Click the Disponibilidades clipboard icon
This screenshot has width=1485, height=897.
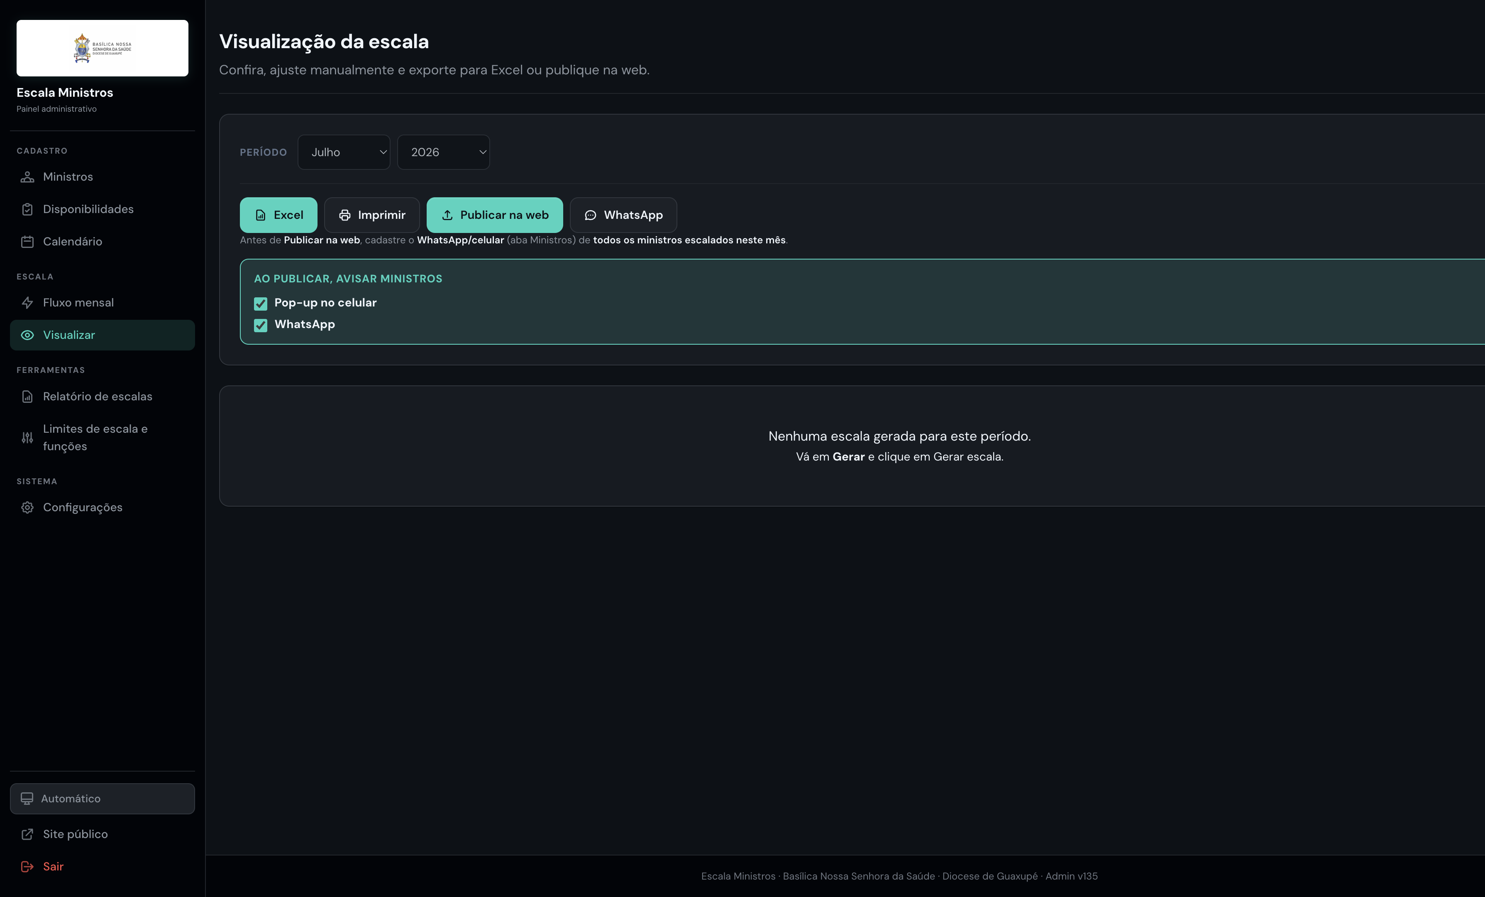pyautogui.click(x=27, y=209)
